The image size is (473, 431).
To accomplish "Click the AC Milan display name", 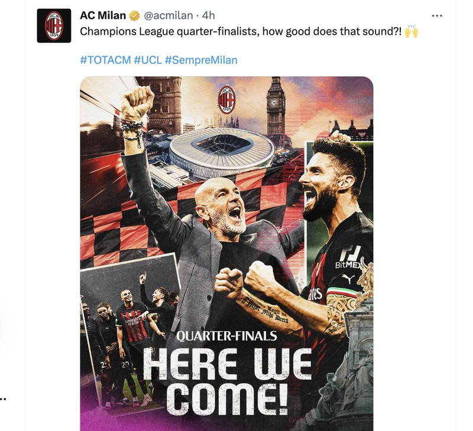I will click(103, 15).
